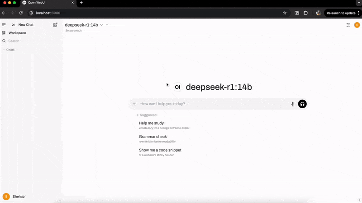Click the New Chat label in sidebar
The width and height of the screenshot is (362, 203).
(x=26, y=25)
